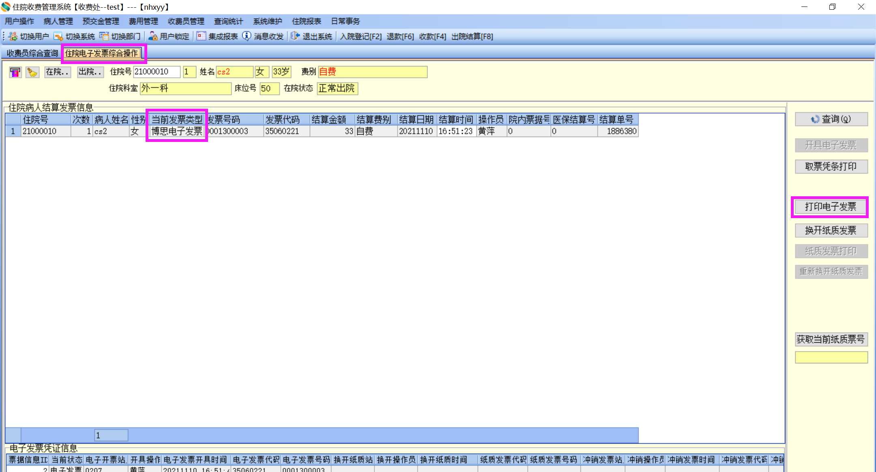876x472 pixels.
Task: Click the 切换部门 switch department icon
Action: tap(104, 36)
